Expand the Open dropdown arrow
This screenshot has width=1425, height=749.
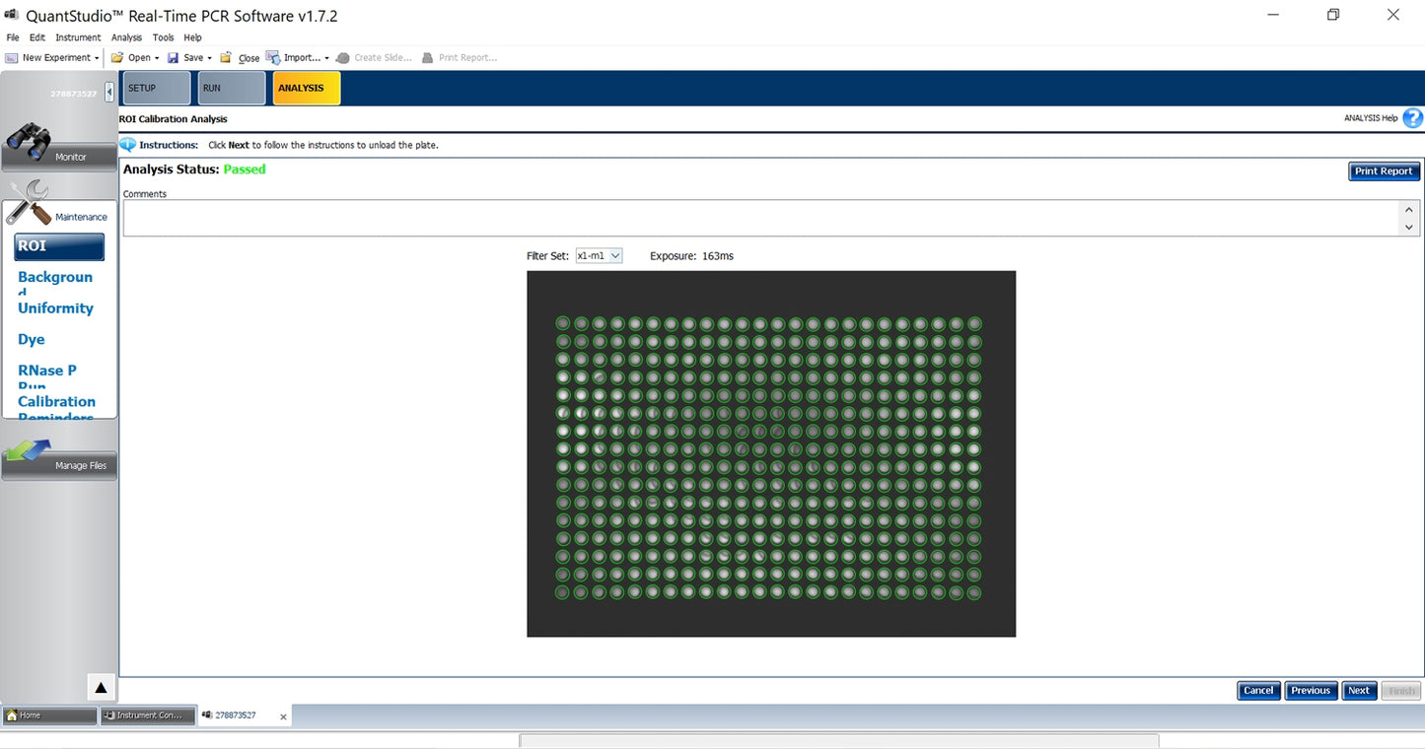158,58
